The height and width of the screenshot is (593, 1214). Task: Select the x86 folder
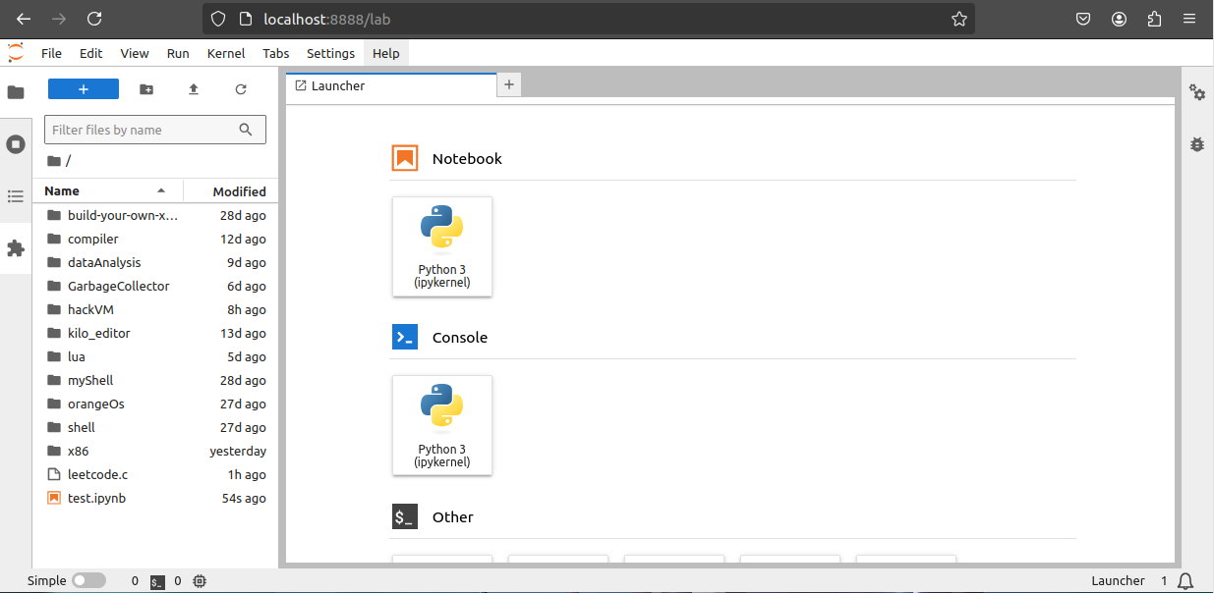[x=155, y=451]
